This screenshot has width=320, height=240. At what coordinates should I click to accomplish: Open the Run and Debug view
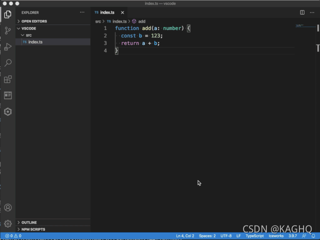(8, 47)
